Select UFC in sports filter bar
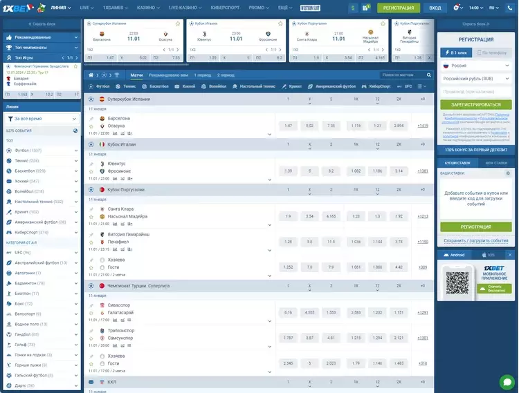 (x=404, y=86)
